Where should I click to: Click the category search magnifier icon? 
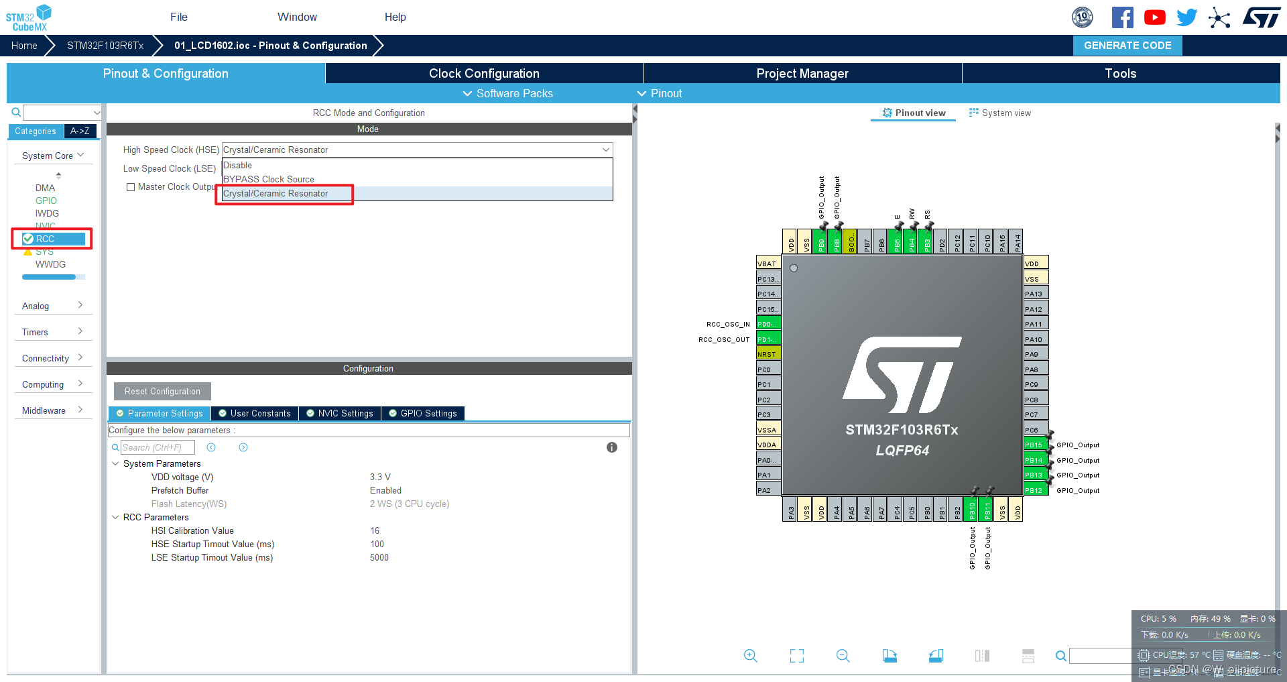(x=16, y=112)
